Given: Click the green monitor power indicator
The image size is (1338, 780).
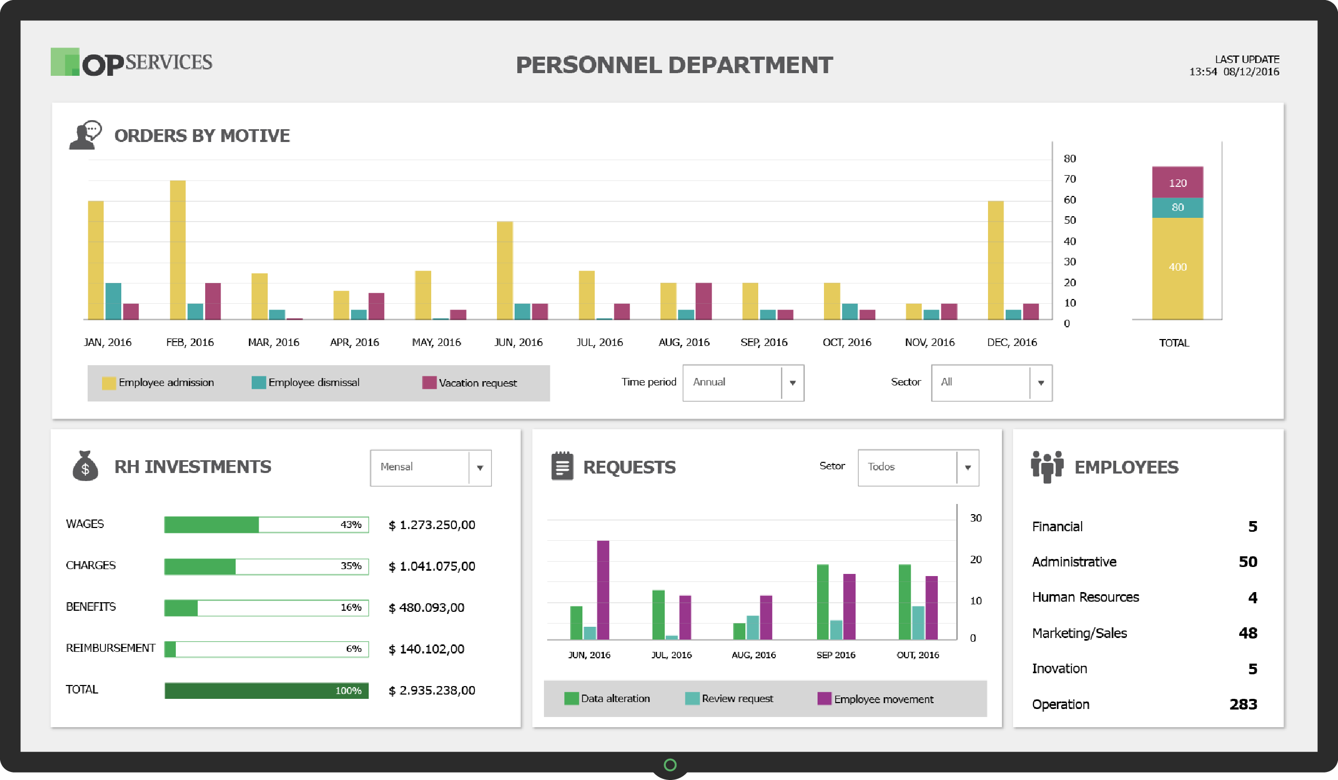Looking at the screenshot, I should [670, 765].
